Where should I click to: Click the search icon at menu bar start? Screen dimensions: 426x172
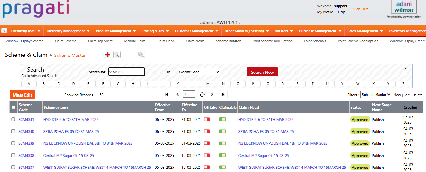pos(4,31)
